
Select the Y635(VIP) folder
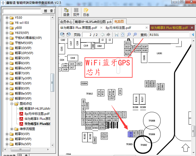pyautogui.click(x=22, y=33)
